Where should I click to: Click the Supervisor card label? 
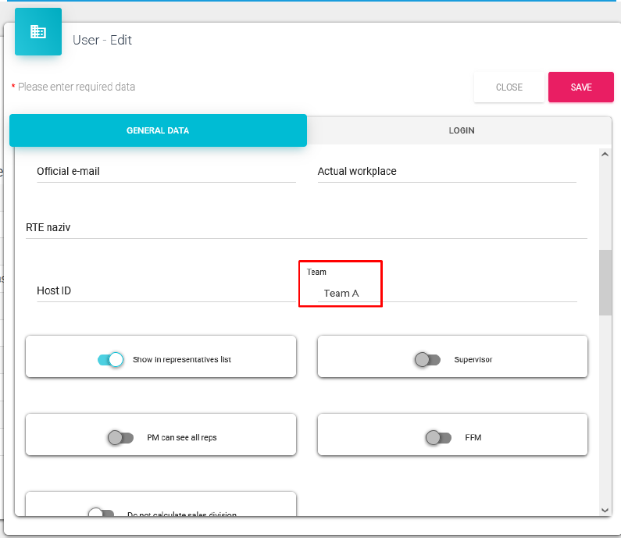pyautogui.click(x=473, y=360)
